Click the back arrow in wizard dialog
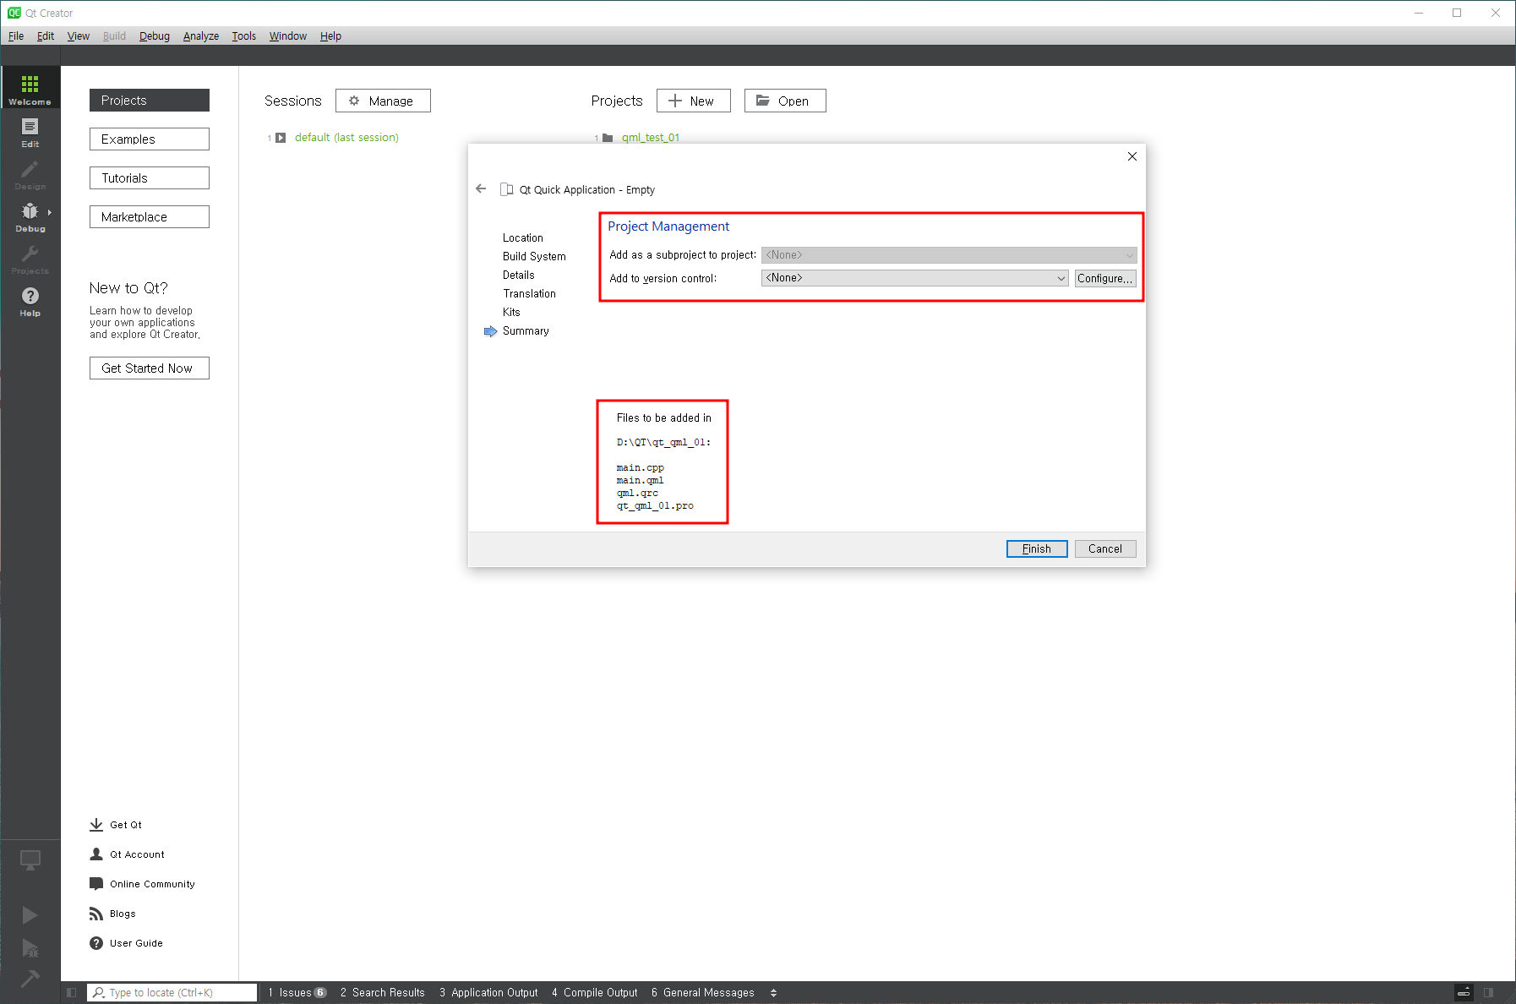Viewport: 1516px width, 1004px height. click(x=481, y=188)
